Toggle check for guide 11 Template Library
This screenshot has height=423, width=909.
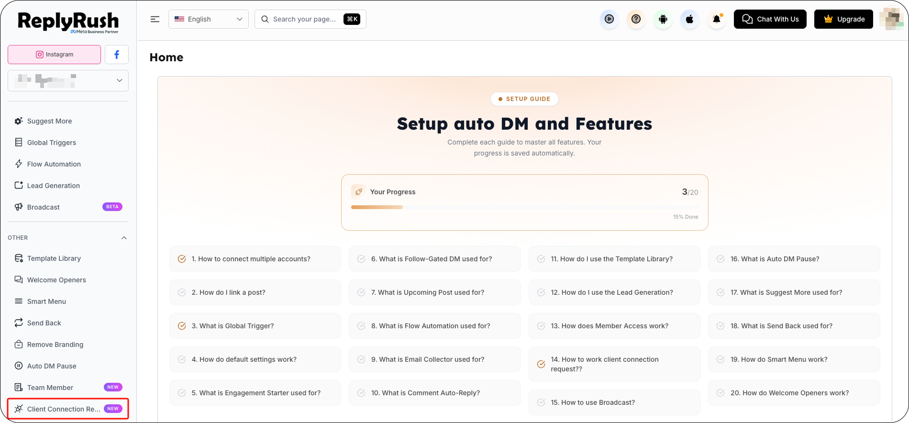point(541,259)
